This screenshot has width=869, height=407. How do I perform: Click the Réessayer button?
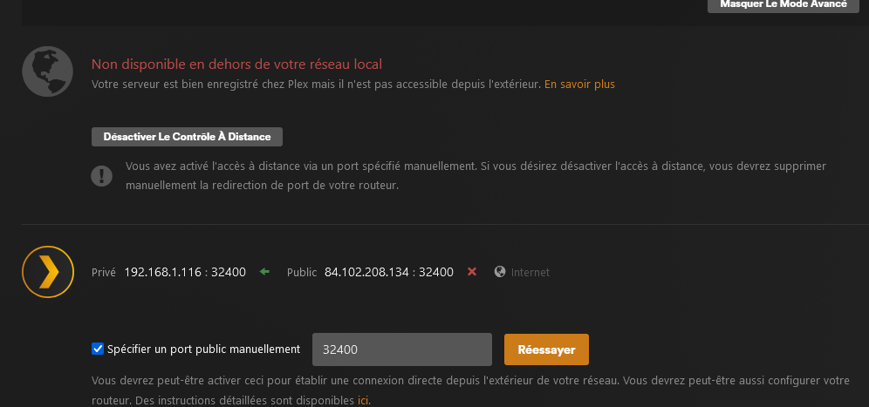(x=546, y=349)
